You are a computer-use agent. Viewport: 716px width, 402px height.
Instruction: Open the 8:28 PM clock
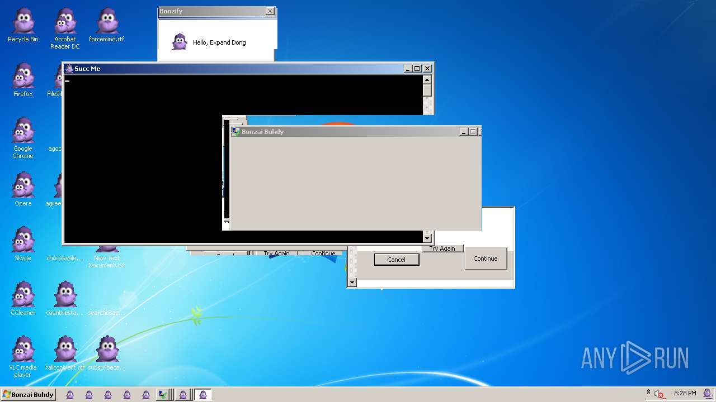[x=685, y=394]
